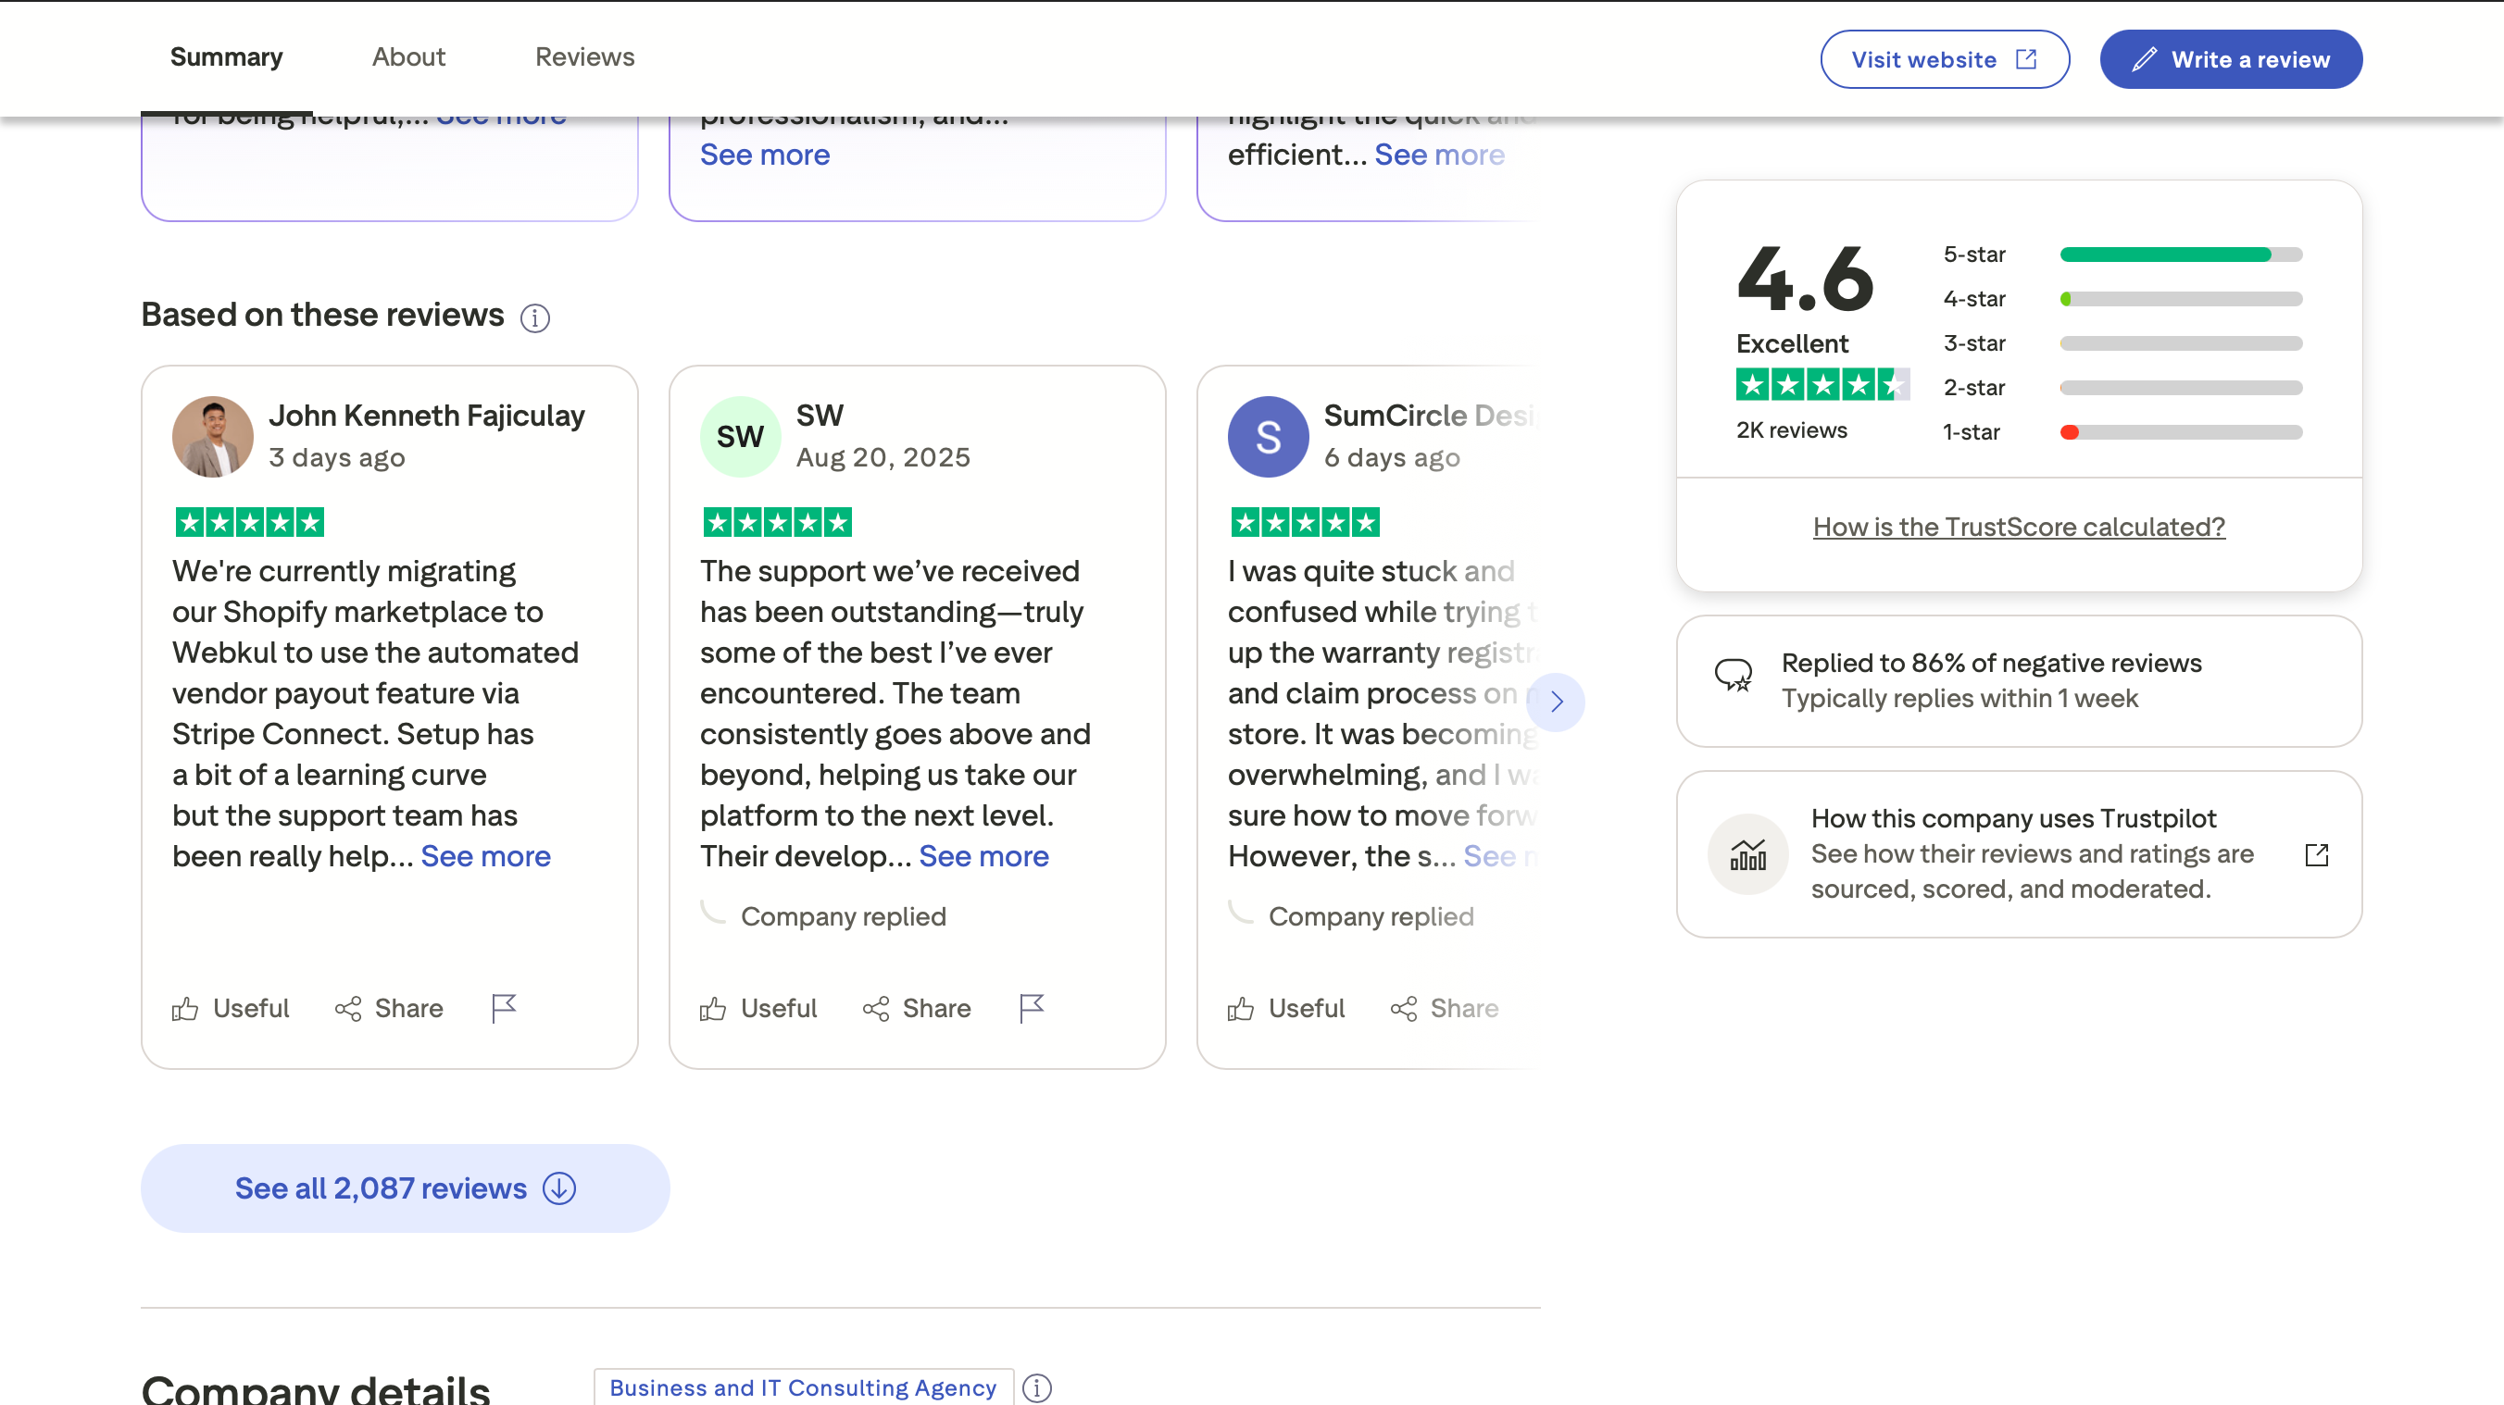Switch to the Reviews tab
The height and width of the screenshot is (1405, 2504).
coord(584,57)
